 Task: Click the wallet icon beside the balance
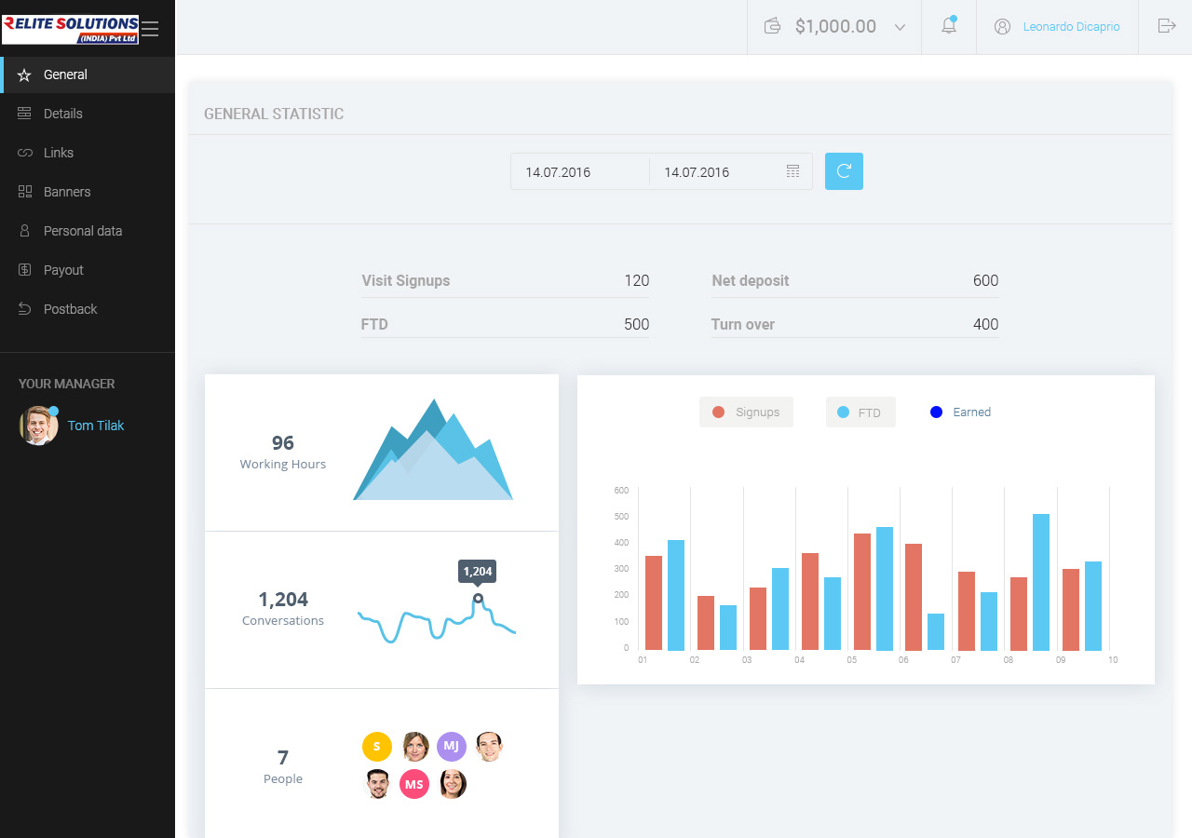[772, 26]
